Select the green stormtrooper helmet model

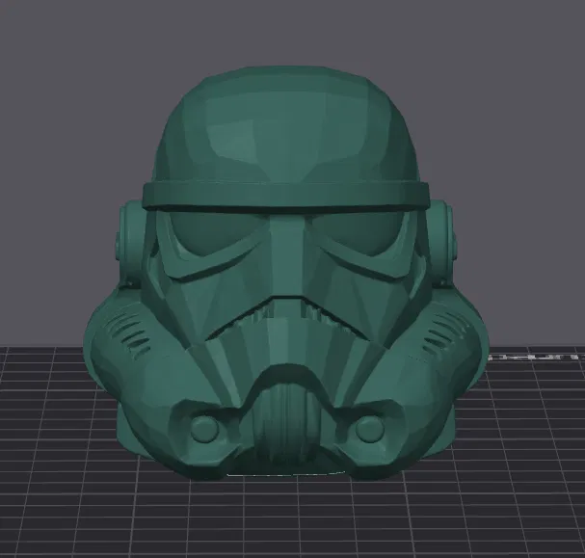286,274
